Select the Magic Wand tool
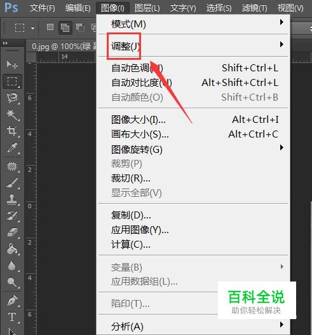 coord(12,114)
